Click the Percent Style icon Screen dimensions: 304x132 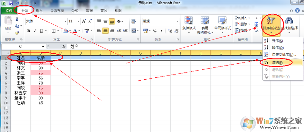[x=155, y=31]
